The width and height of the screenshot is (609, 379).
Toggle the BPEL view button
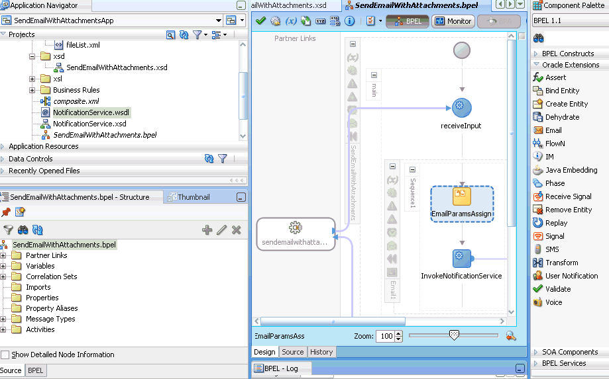(407, 21)
